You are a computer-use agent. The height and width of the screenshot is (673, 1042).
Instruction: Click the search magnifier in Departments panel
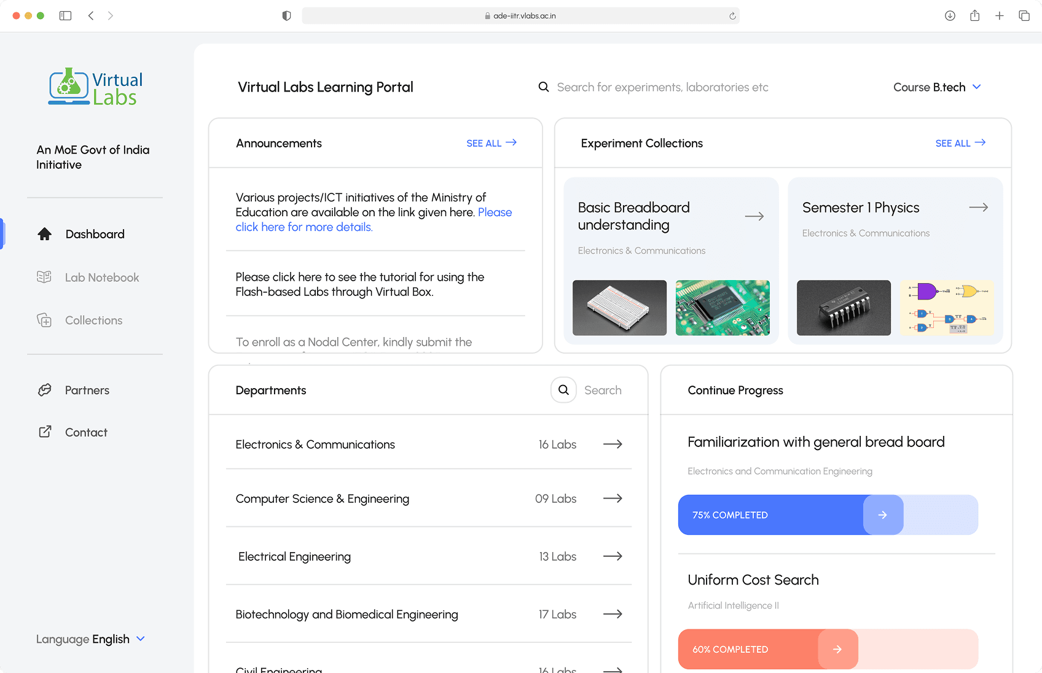pyautogui.click(x=563, y=390)
